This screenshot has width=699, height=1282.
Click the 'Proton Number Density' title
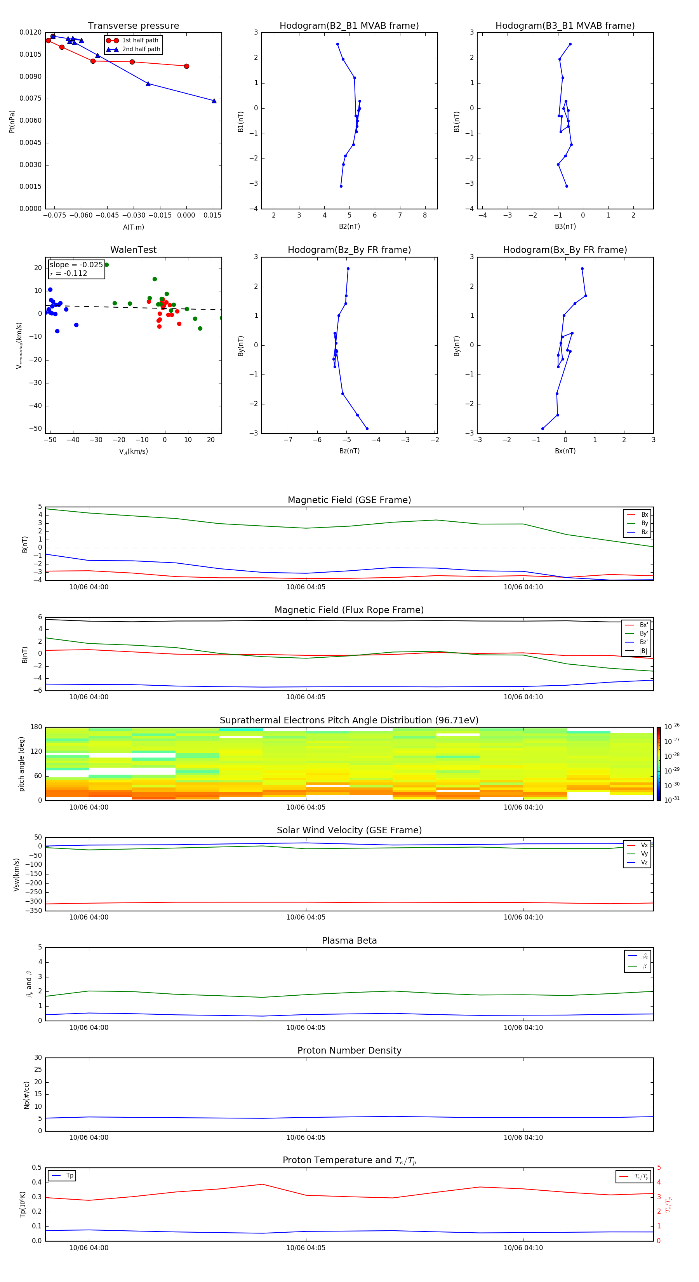coord(349,1050)
